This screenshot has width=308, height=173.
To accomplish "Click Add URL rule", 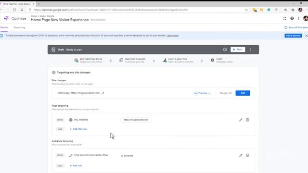I will 78,129.
